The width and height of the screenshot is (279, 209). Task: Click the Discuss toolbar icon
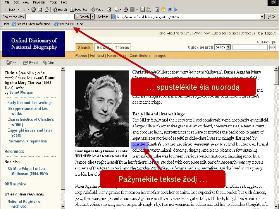point(142,10)
